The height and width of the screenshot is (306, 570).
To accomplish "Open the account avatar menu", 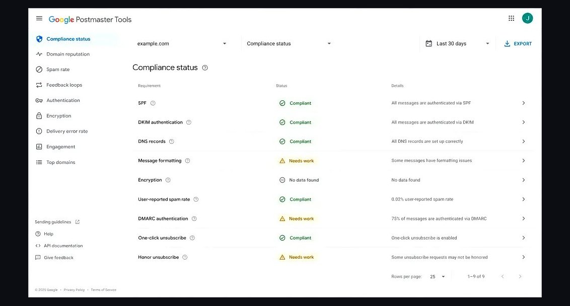I will (528, 18).
